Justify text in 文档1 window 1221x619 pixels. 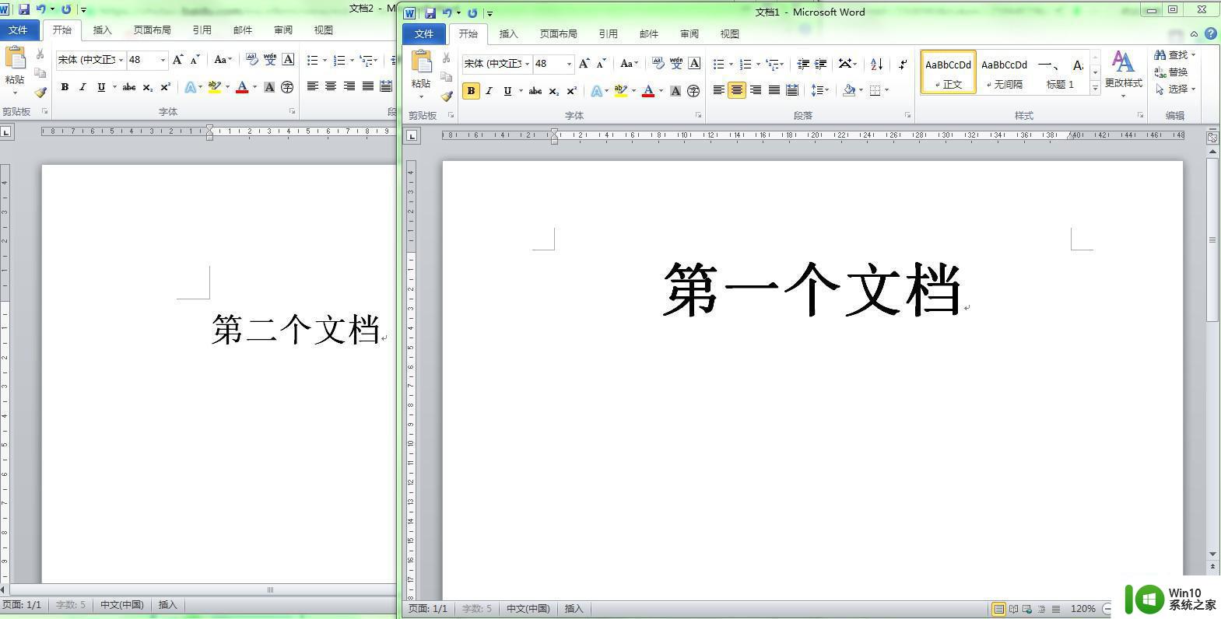click(774, 90)
